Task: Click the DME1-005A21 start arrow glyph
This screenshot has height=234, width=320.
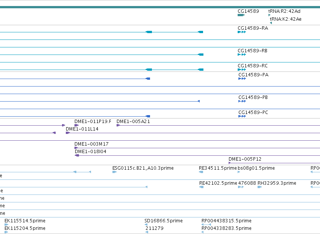Action: [x=118, y=125]
